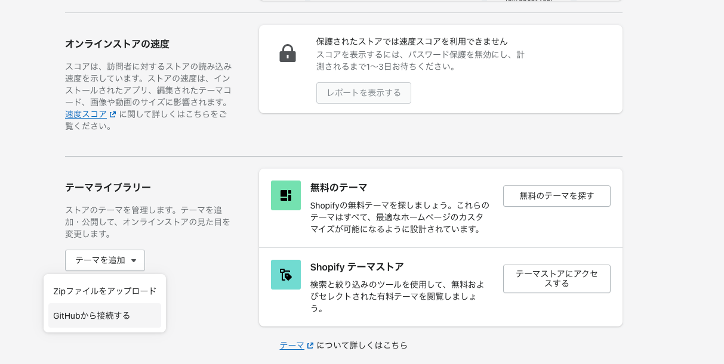Open the 速度スコア help link
Viewport: 724px width, 364px height.
(x=87, y=114)
